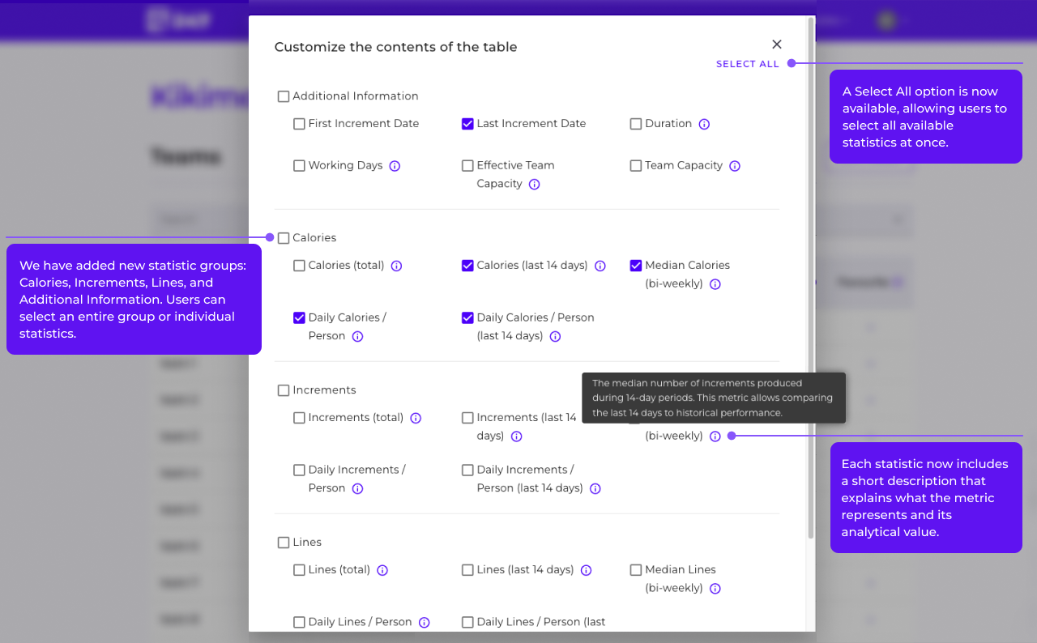Open info icon for Median Calories (bi-weekly)
This screenshot has height=643, width=1037.
pos(715,283)
